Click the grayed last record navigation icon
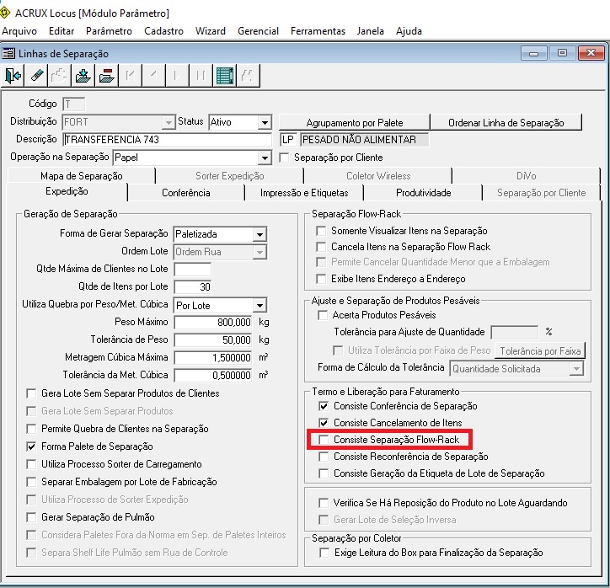610x588 pixels. coord(201,76)
